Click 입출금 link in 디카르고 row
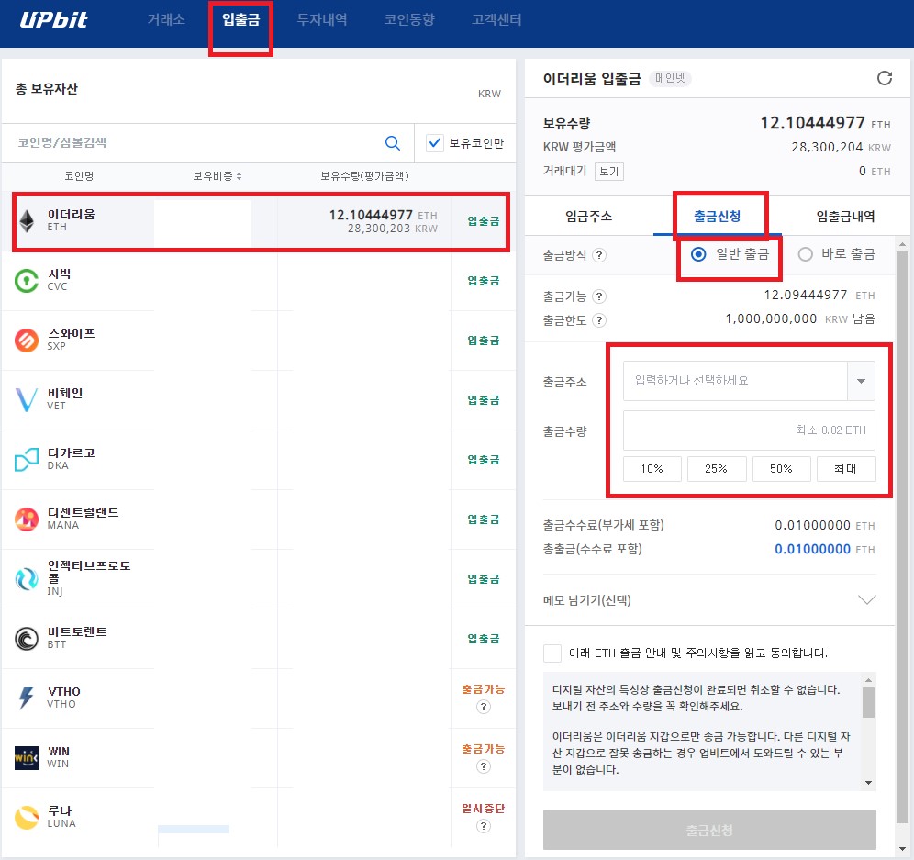Screen dimensions: 914x860 [484, 460]
